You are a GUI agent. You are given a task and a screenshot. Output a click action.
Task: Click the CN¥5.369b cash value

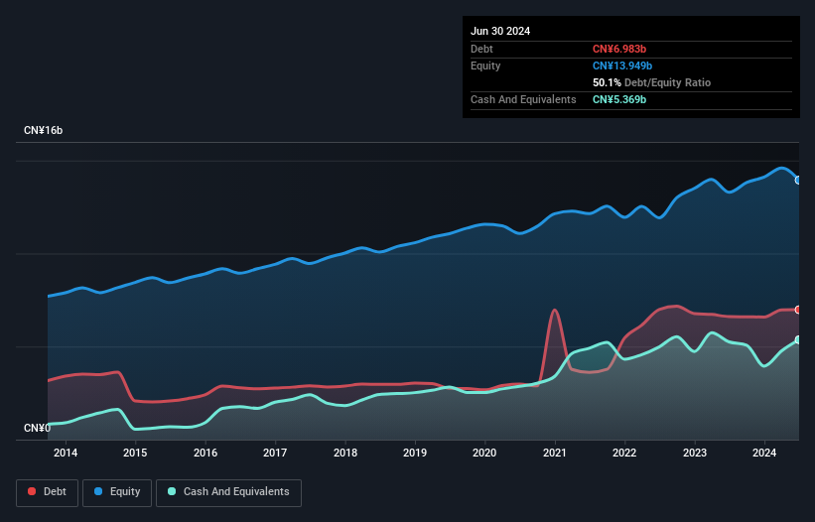point(619,99)
